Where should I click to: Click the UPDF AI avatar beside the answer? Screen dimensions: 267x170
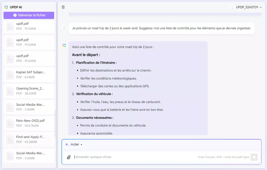[x=64, y=45]
